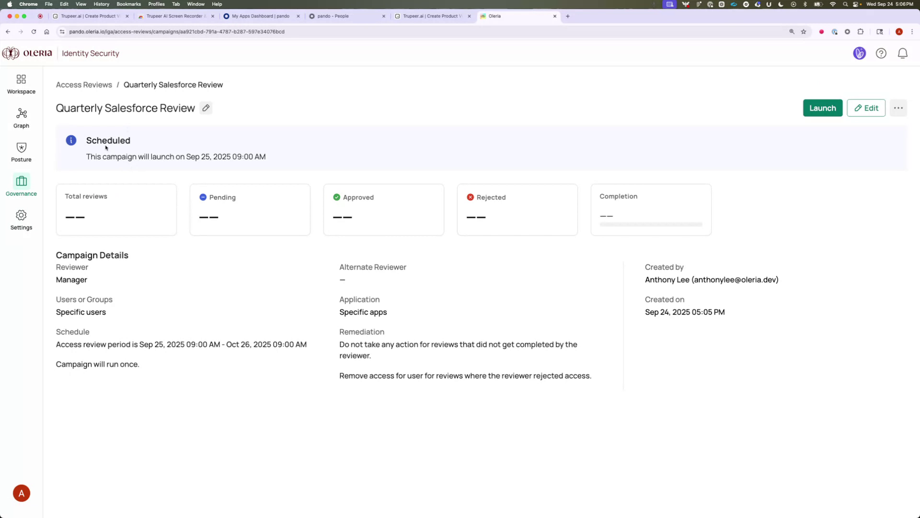This screenshot has width=920, height=518.
Task: Rename campaign using the pencil icon
Action: click(x=206, y=108)
